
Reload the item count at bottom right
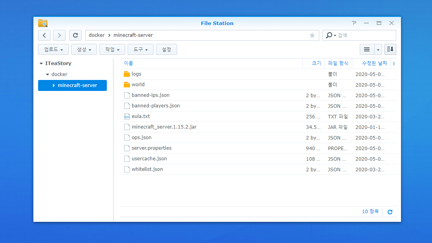[390, 212]
